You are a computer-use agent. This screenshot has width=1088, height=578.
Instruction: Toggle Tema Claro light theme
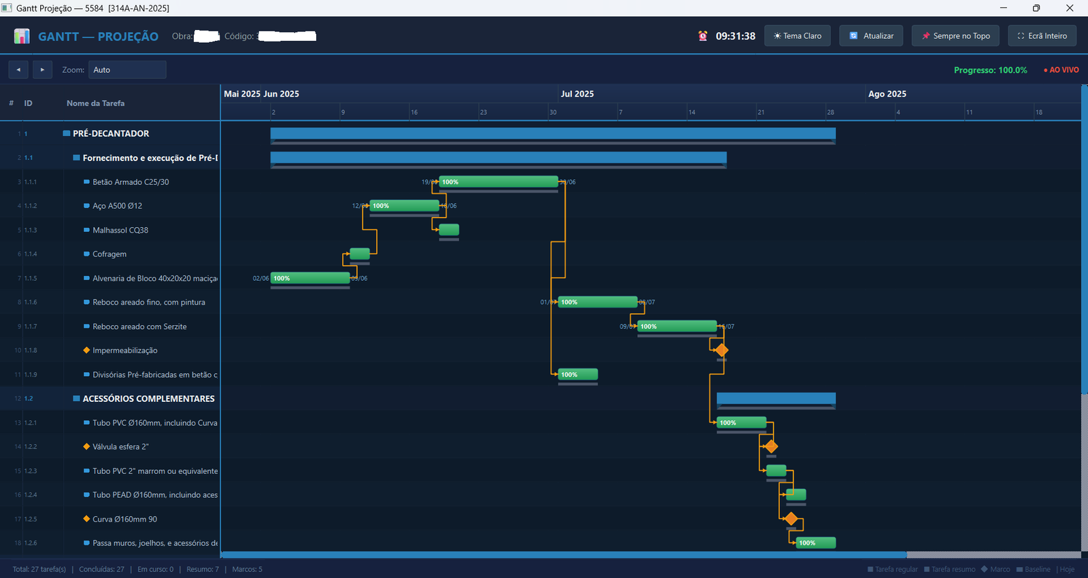(798, 36)
